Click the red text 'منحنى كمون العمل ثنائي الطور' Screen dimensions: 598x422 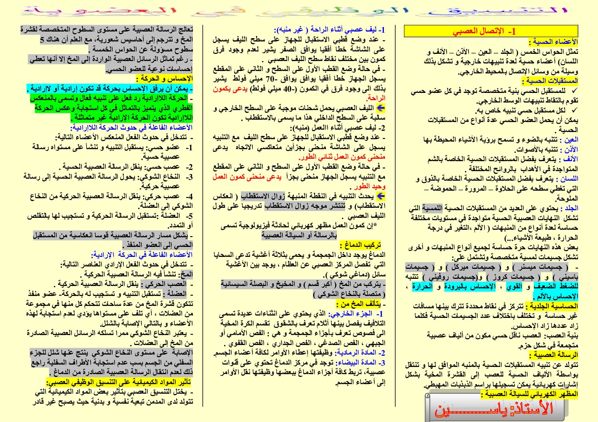click(x=342, y=157)
